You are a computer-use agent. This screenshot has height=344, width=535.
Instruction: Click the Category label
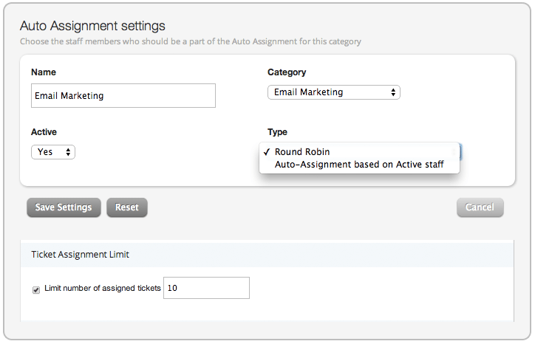coord(287,72)
